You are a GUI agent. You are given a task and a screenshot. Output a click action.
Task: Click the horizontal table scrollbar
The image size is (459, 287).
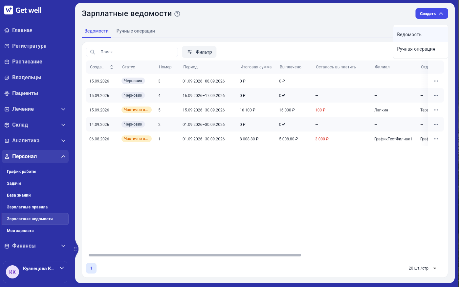(x=195, y=255)
